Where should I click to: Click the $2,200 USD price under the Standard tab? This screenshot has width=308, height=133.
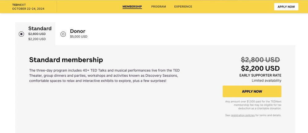37,39
